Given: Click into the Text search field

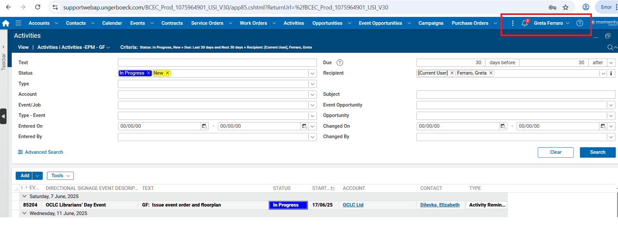Looking at the screenshot, I should coord(217,63).
